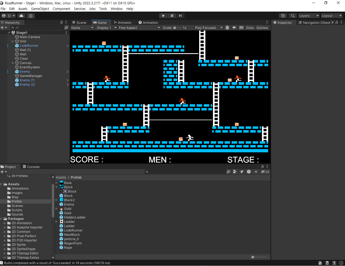Toggle Gizmos in the Game view
This screenshot has height=266, width=345.
262,28
